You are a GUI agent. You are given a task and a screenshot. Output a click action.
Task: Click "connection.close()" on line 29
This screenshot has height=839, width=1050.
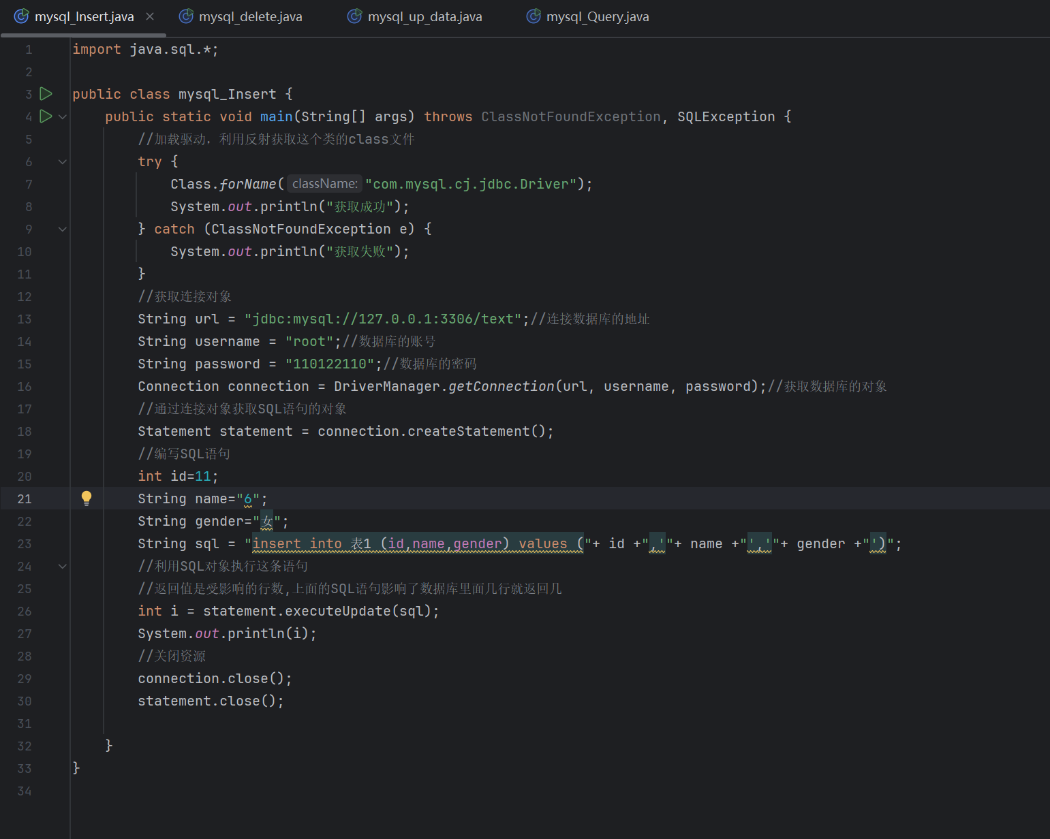pyautogui.click(x=215, y=679)
